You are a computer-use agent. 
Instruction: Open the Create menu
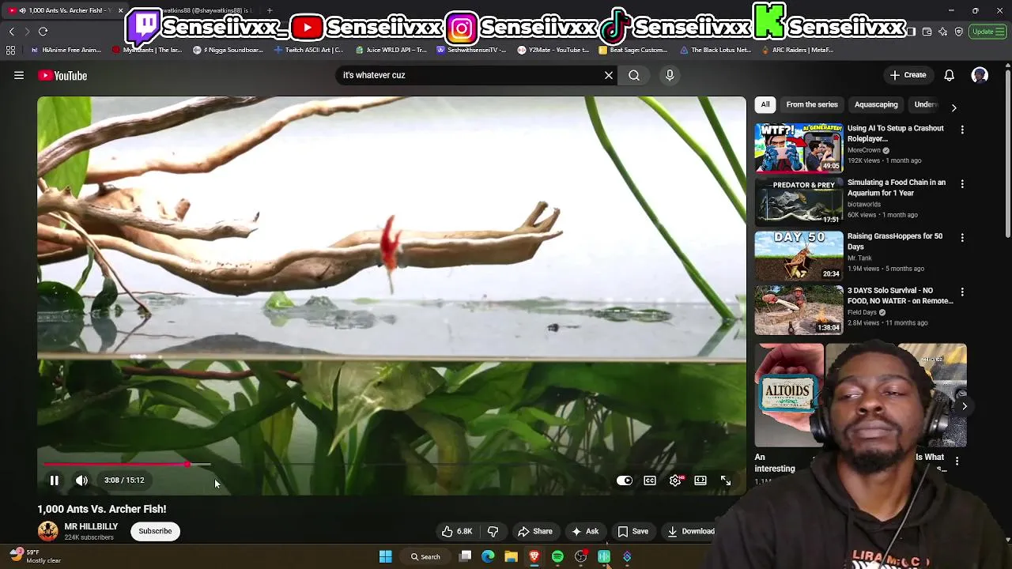[x=908, y=75]
